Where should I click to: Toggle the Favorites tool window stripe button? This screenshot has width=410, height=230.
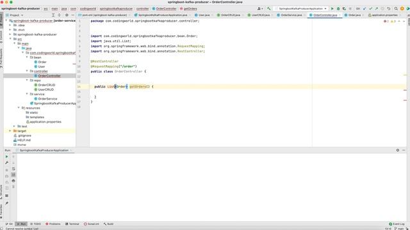click(1, 211)
